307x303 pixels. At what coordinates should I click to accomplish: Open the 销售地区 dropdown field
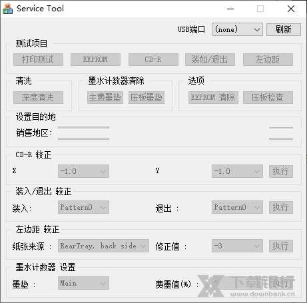click(x=83, y=133)
